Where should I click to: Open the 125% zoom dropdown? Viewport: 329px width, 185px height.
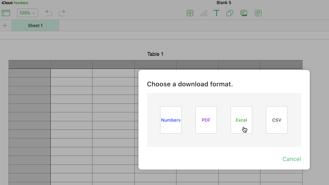click(x=27, y=13)
